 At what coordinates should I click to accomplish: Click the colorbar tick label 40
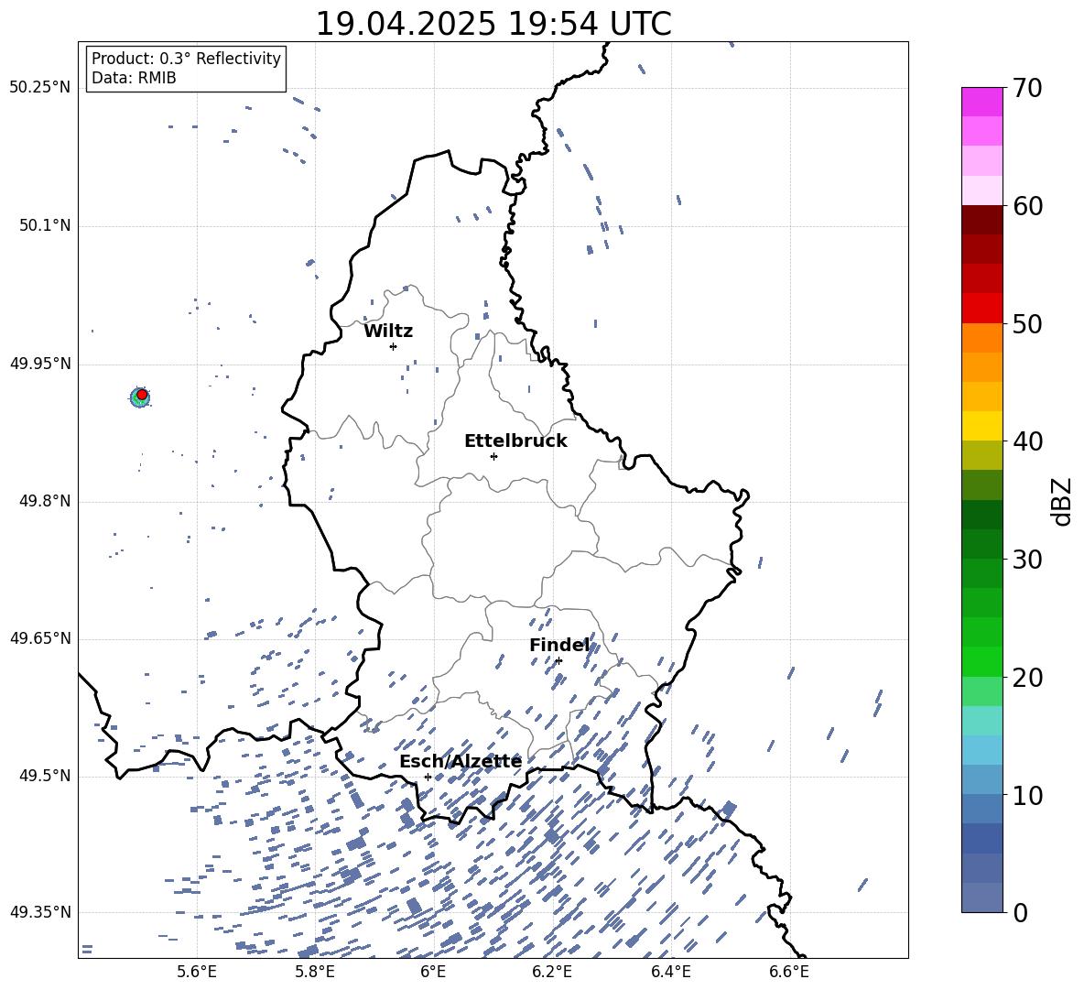coord(1027,441)
